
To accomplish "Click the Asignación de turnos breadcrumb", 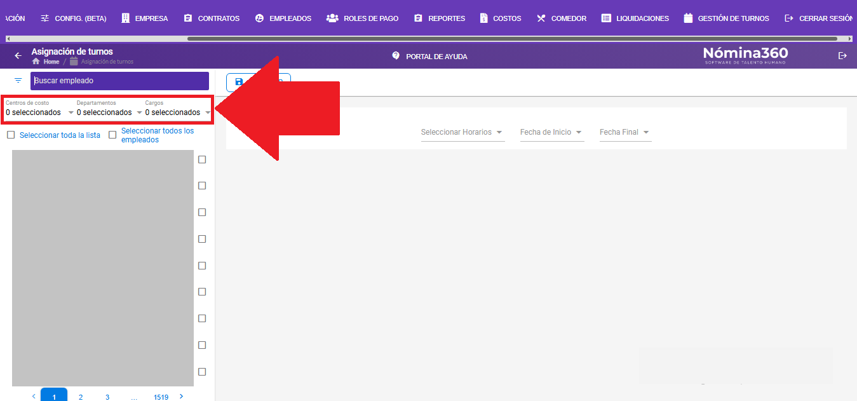I will (102, 62).
